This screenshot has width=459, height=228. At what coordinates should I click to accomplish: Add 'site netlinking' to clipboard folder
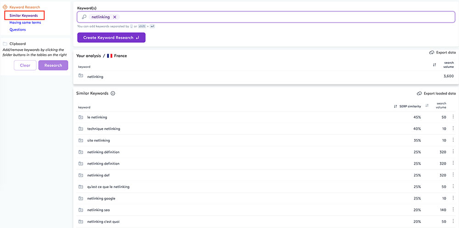(81, 140)
